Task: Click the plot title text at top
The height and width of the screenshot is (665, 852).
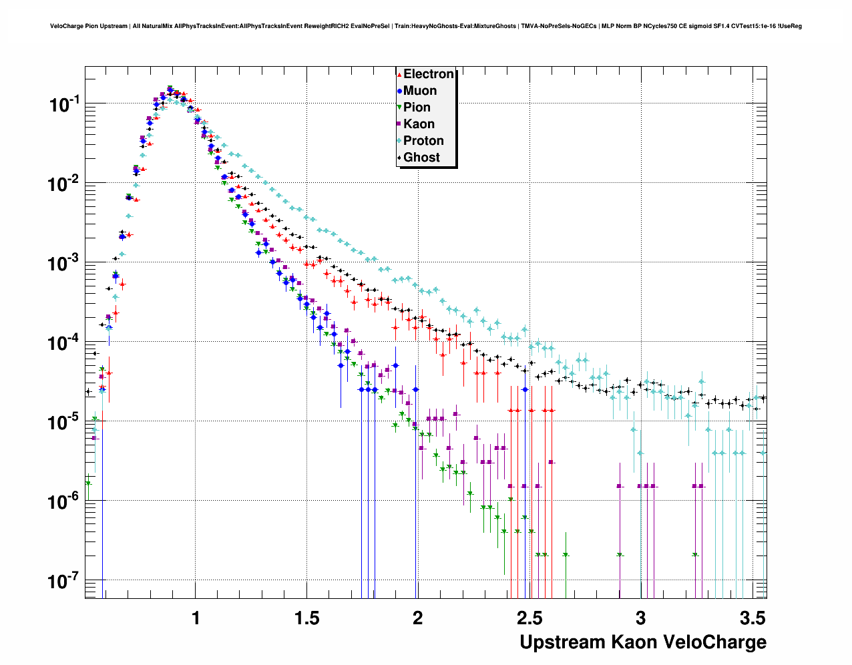Action: pyautogui.click(x=425, y=26)
